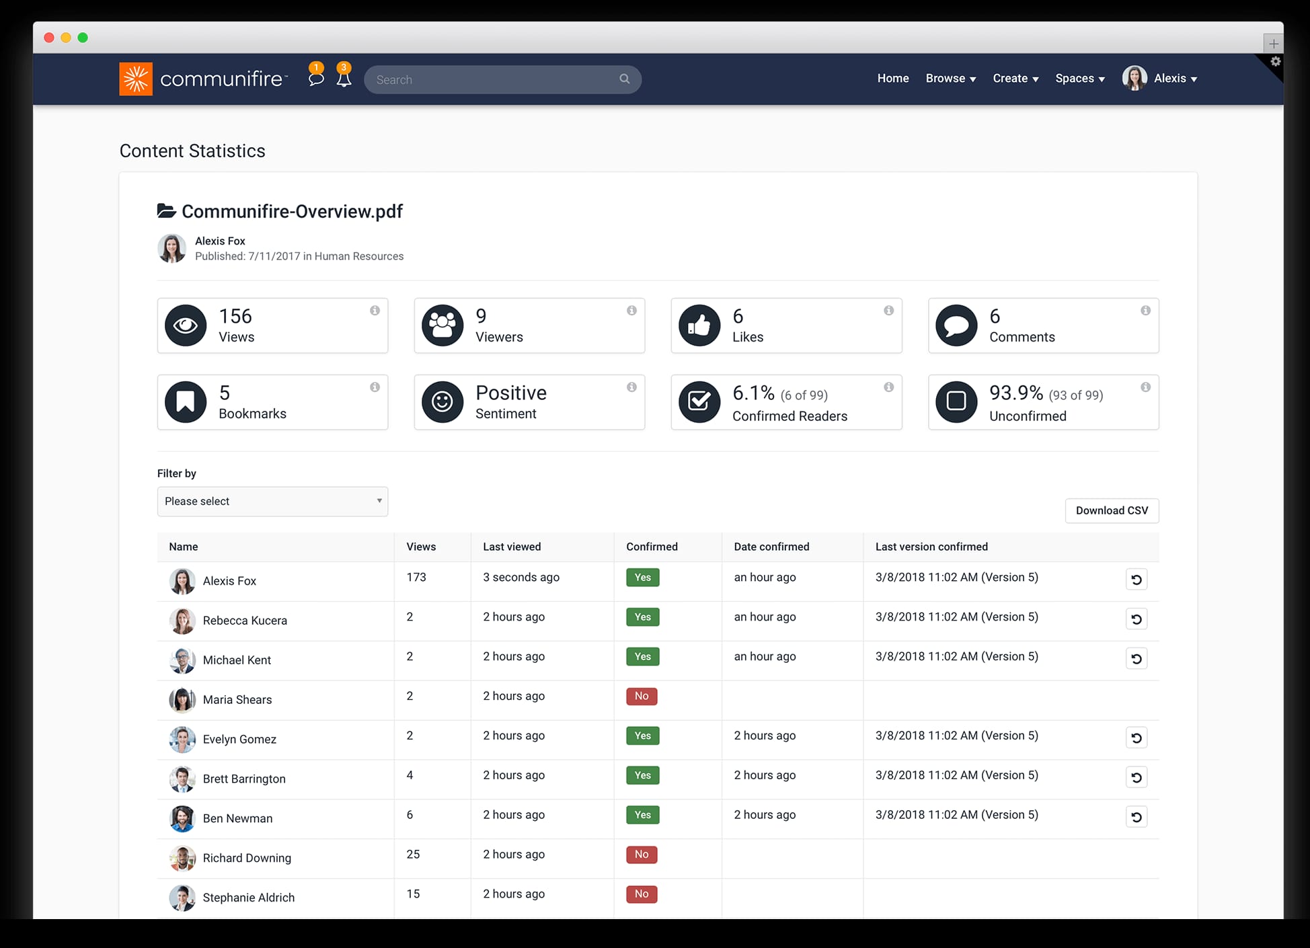The height and width of the screenshot is (948, 1310).
Task: Open the Communifire-Overview.pdf title link
Action: click(x=292, y=211)
